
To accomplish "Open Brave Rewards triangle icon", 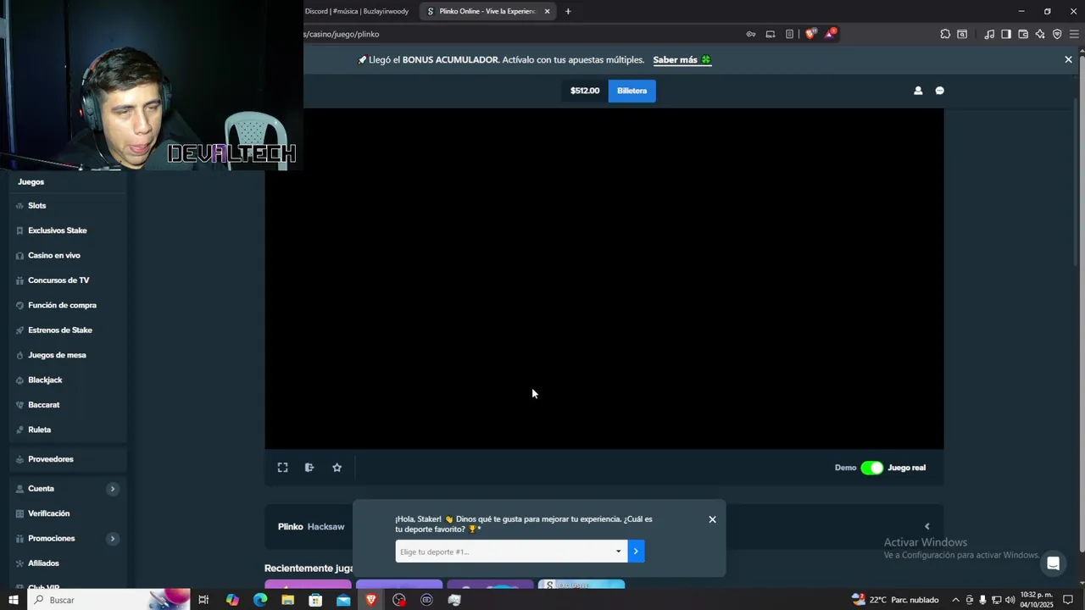I will 831,34.
